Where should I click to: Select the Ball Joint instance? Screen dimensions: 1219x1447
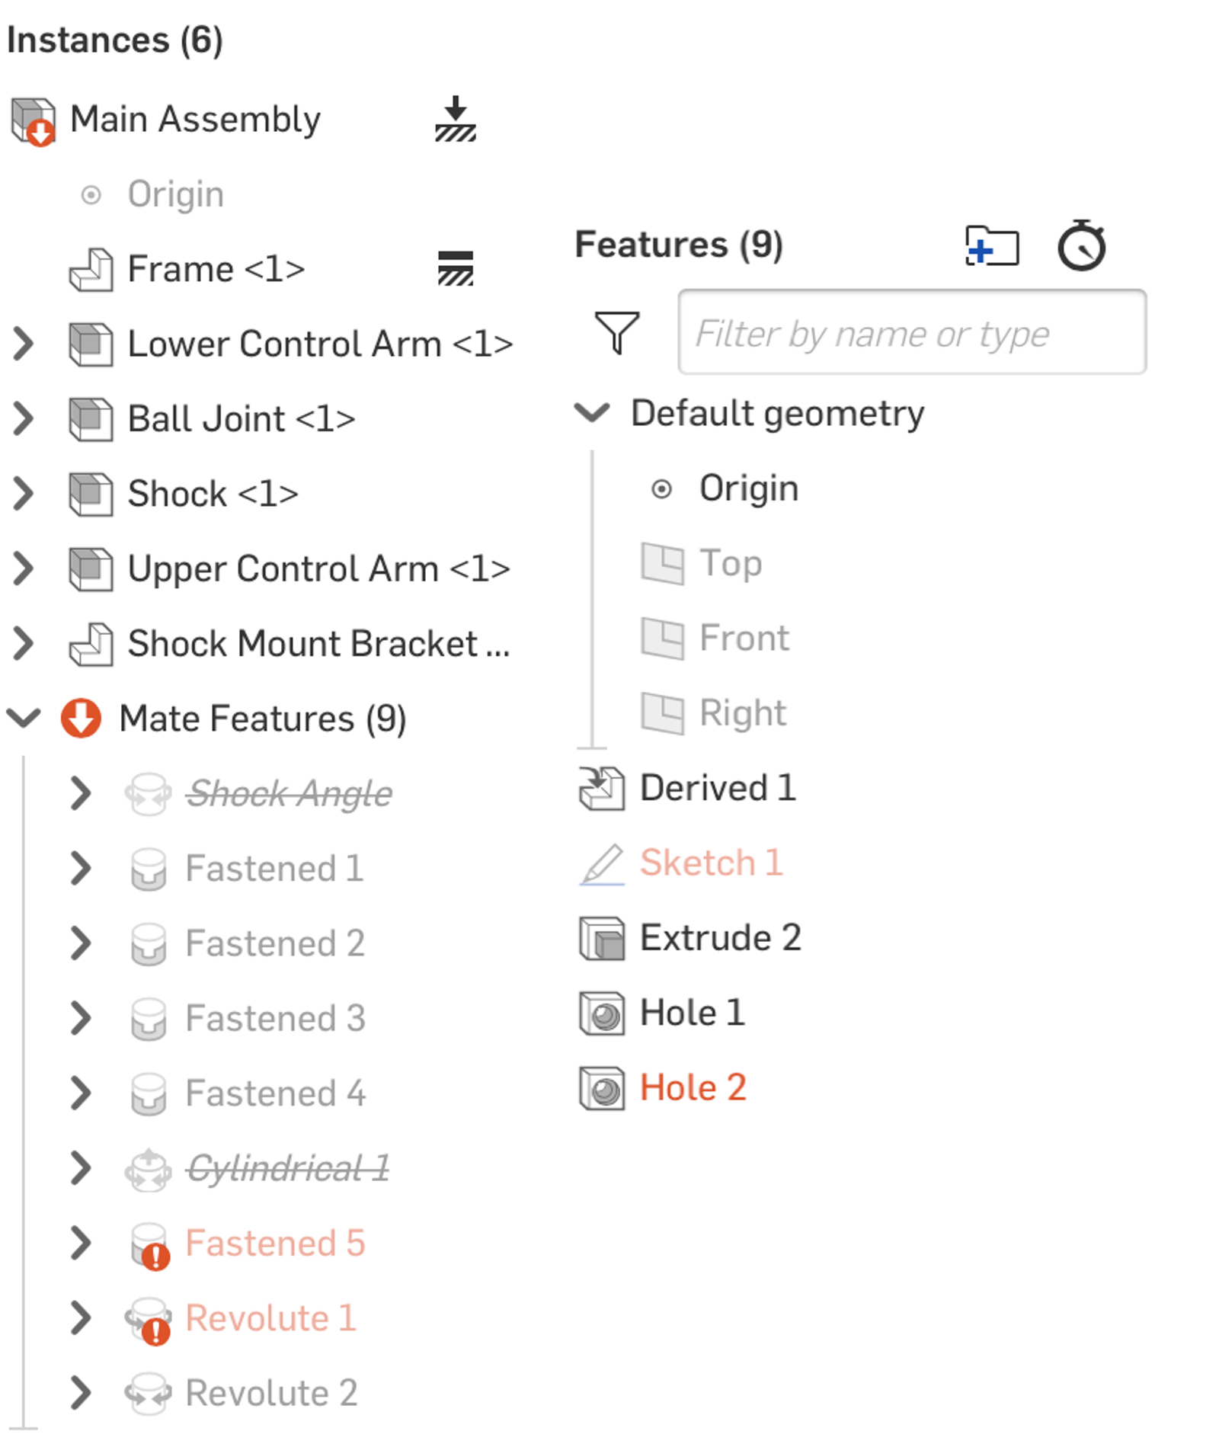241,418
